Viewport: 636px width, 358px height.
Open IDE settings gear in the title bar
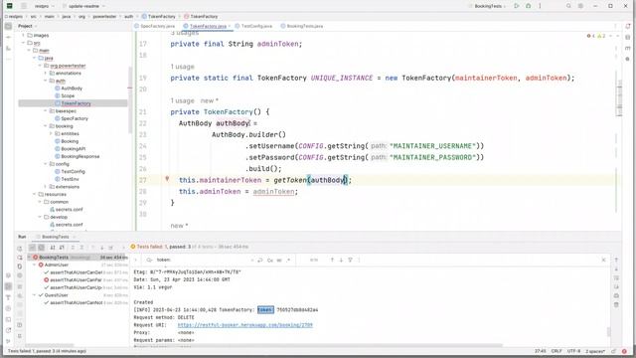point(580,6)
